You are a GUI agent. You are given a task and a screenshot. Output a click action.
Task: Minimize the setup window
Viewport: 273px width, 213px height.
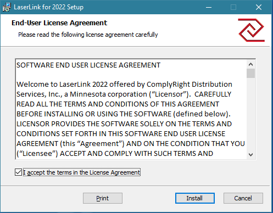(x=209, y=7)
